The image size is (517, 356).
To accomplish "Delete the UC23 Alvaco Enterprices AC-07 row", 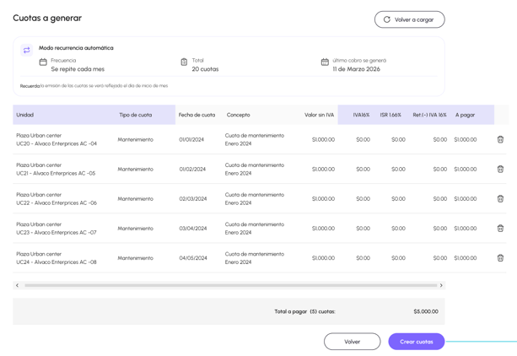I will pos(500,229).
